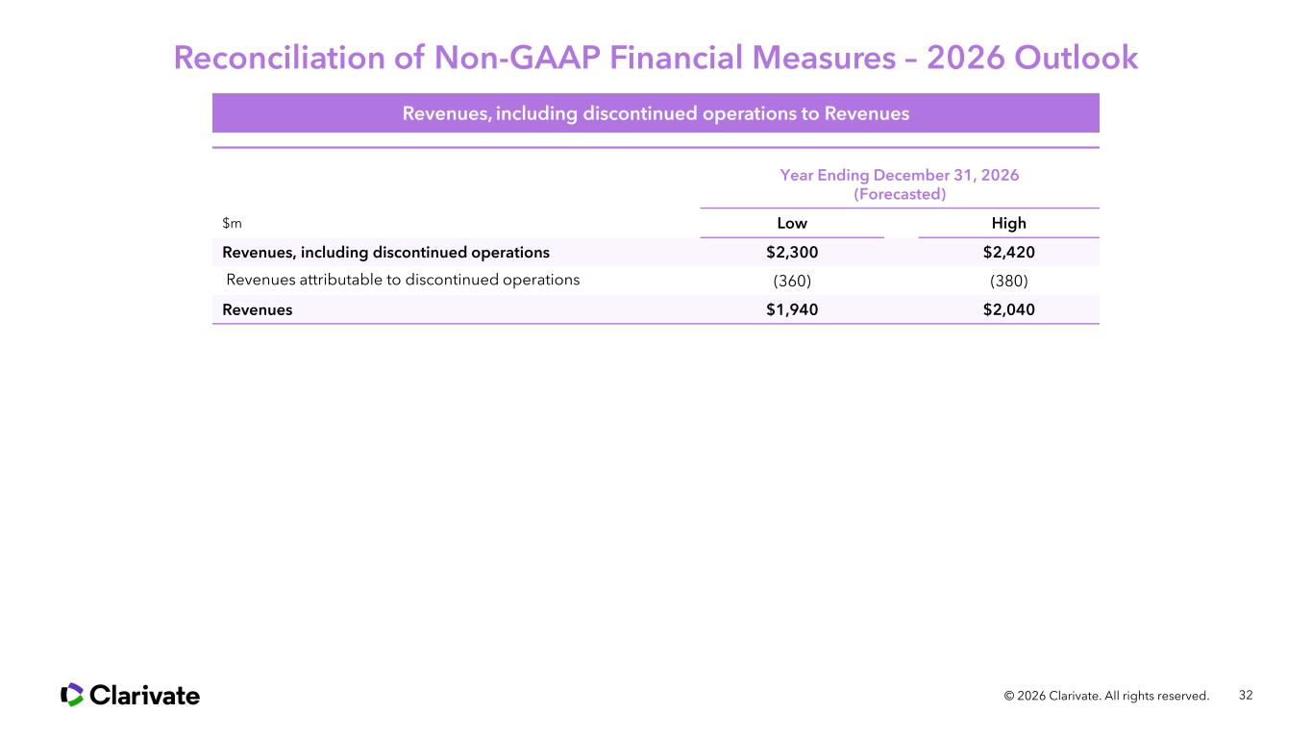Click the '$2,040' total value
Viewport: 1312px width, 738px height.
(x=1009, y=309)
